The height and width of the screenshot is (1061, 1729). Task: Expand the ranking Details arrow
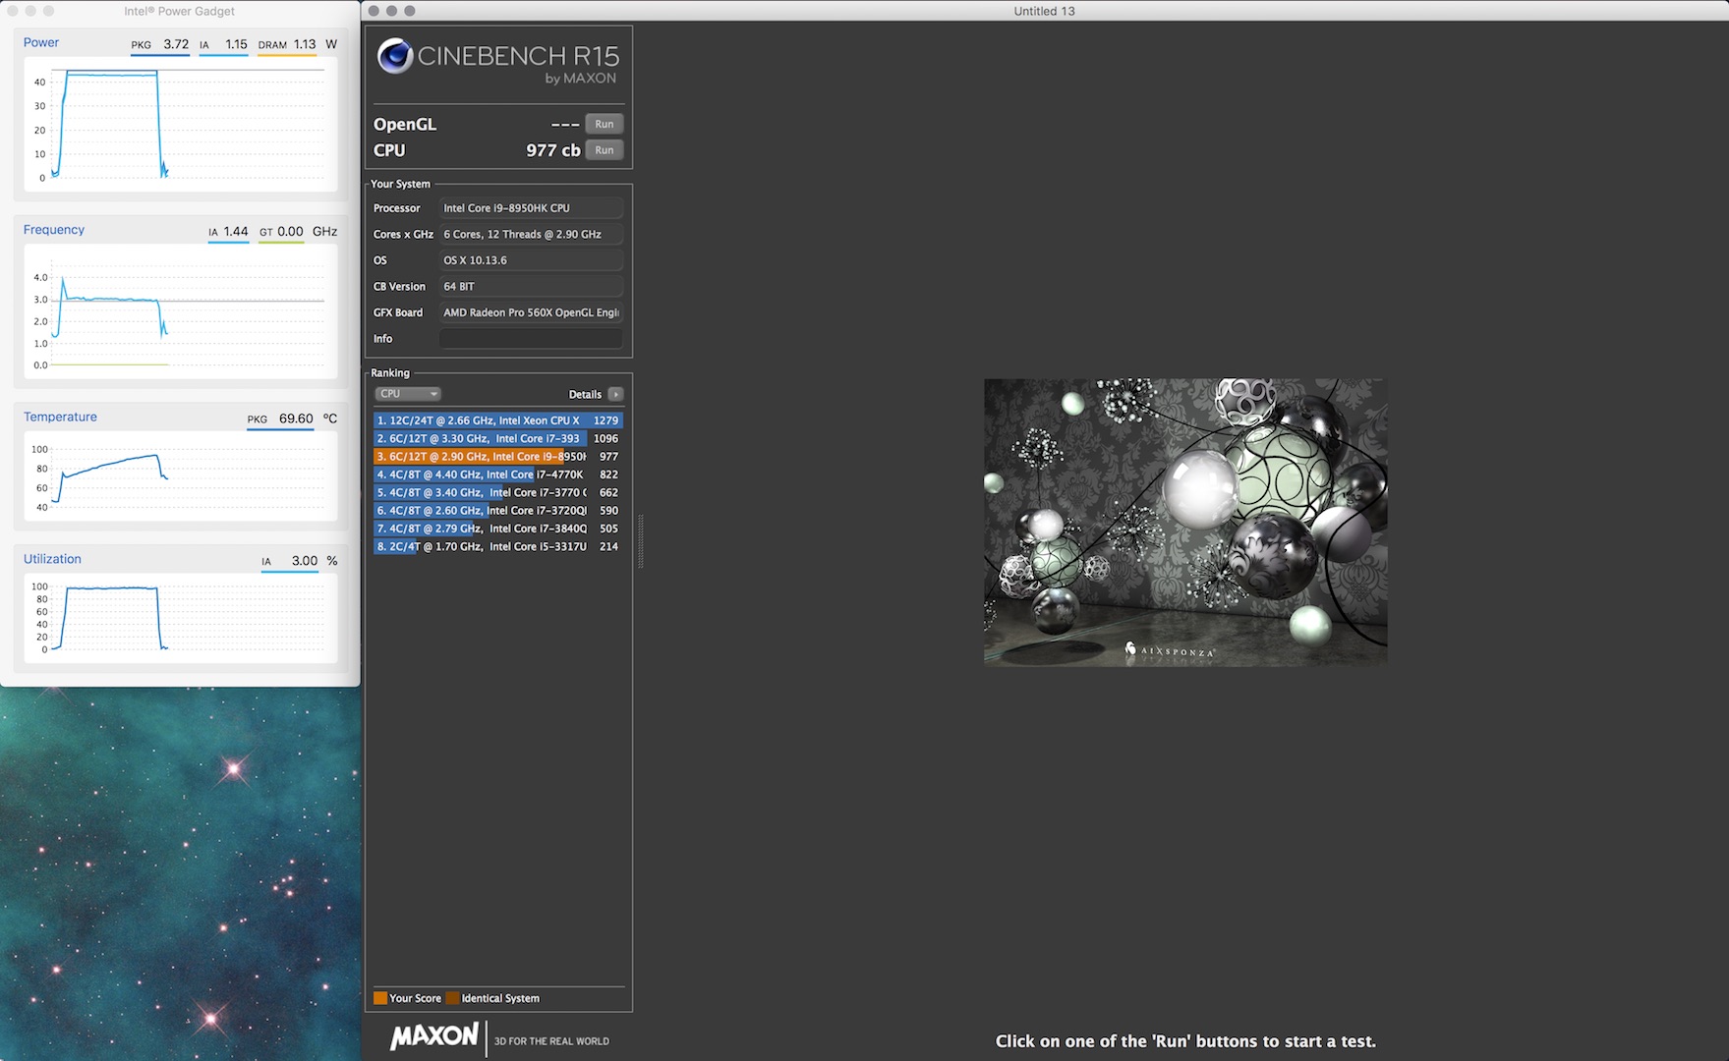[615, 394]
